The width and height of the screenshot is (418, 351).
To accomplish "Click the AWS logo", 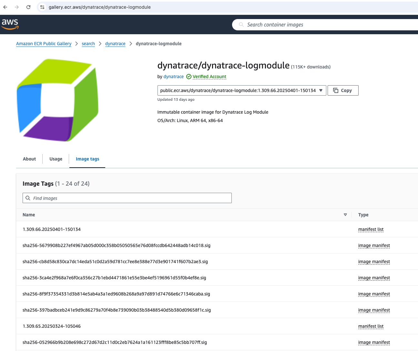I will click(10, 24).
